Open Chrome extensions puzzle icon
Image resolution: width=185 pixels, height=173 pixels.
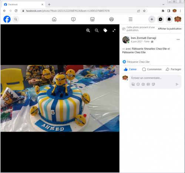point(163,11)
